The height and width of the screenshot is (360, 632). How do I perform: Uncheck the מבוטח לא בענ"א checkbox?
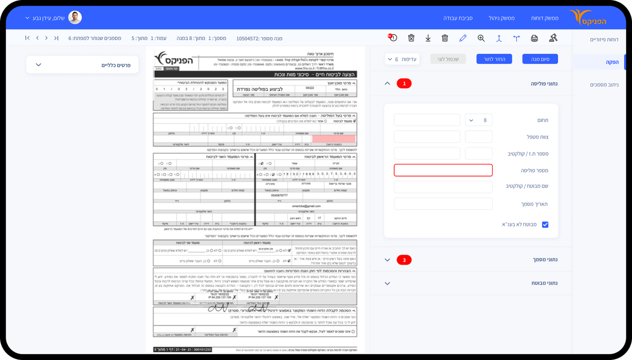point(545,225)
